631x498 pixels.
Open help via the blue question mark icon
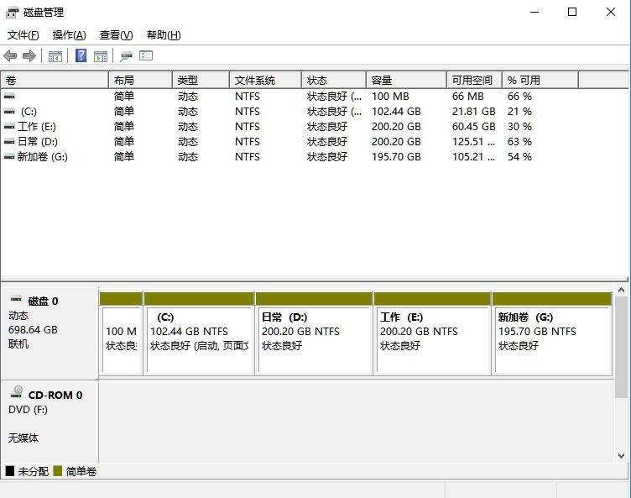81,56
